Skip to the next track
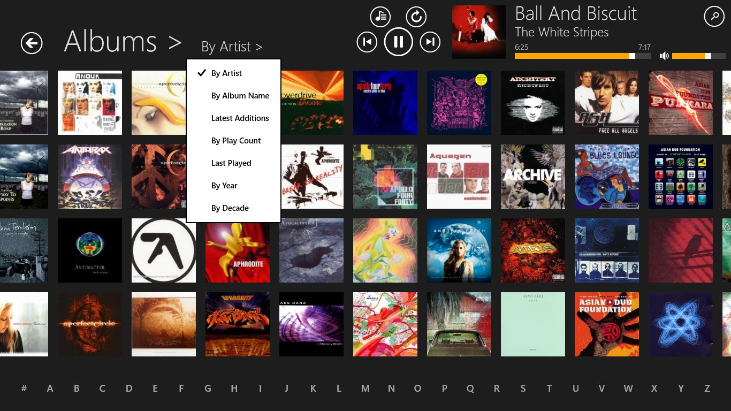The height and width of the screenshot is (411, 731). pyautogui.click(x=430, y=42)
